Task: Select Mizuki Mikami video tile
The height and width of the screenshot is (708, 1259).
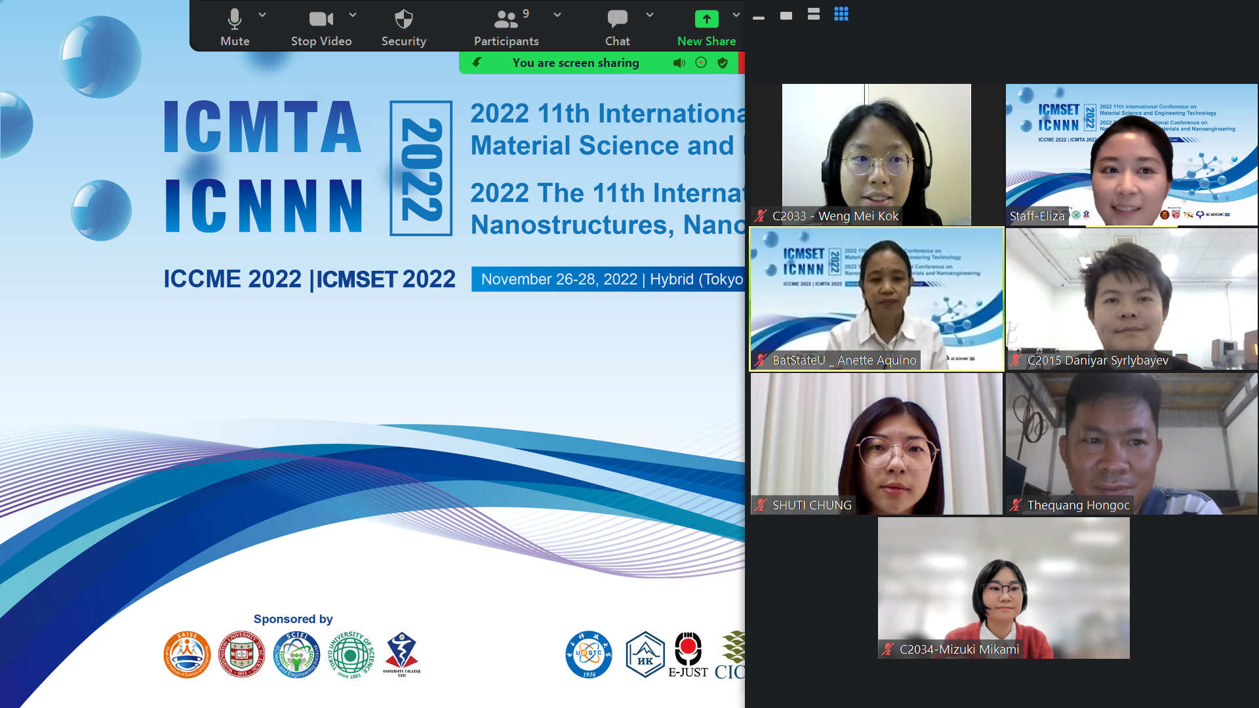Action: click(x=1003, y=588)
